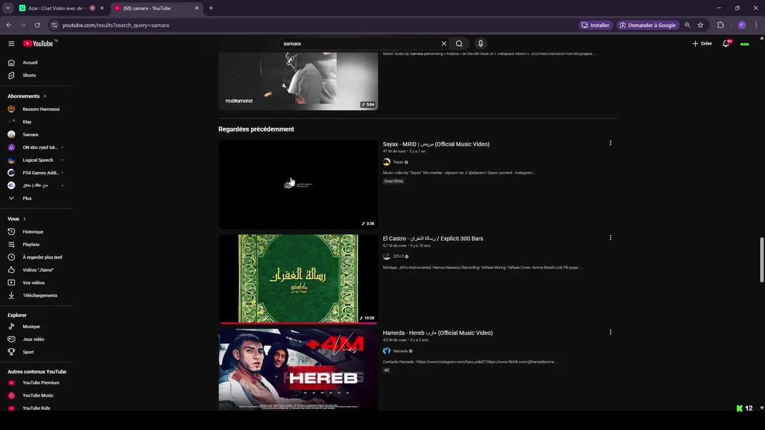Click the Créer button

pyautogui.click(x=702, y=44)
